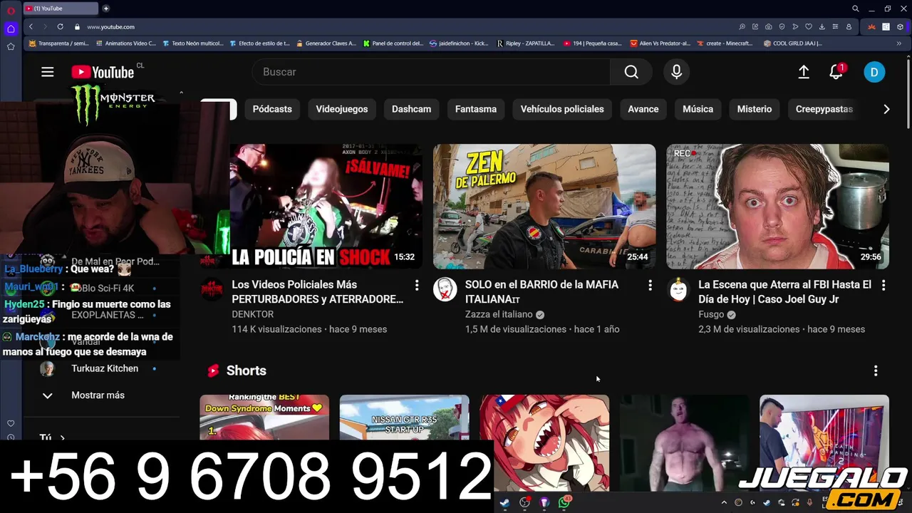
Task: Show more filter chips with right arrow
Action: (886, 109)
